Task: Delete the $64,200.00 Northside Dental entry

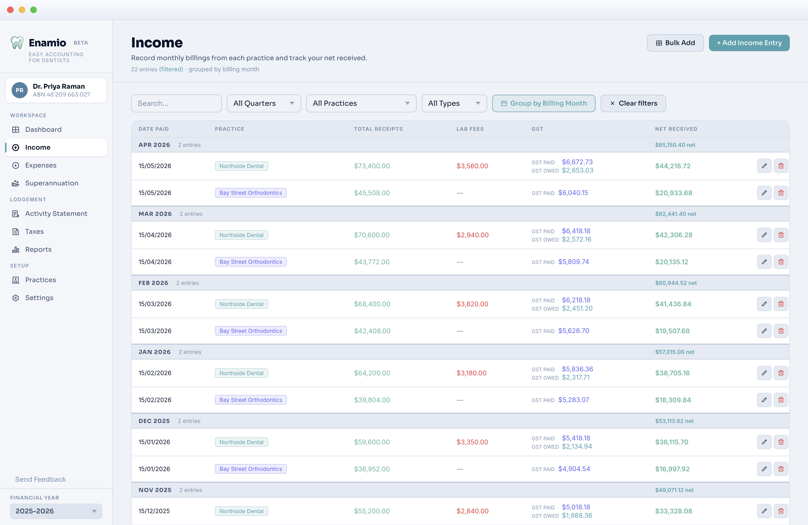Action: click(x=781, y=373)
